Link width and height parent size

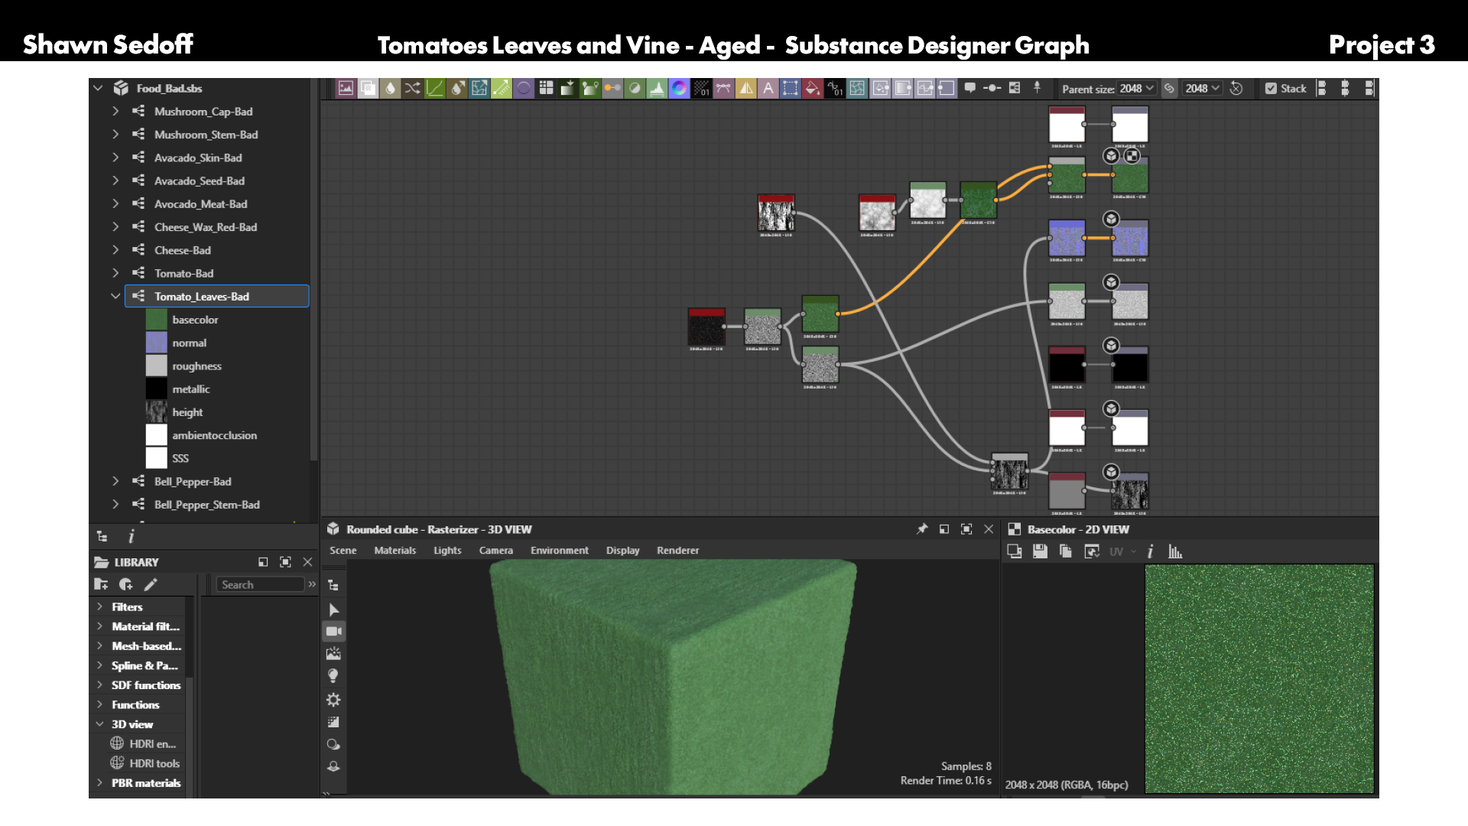(x=1169, y=89)
